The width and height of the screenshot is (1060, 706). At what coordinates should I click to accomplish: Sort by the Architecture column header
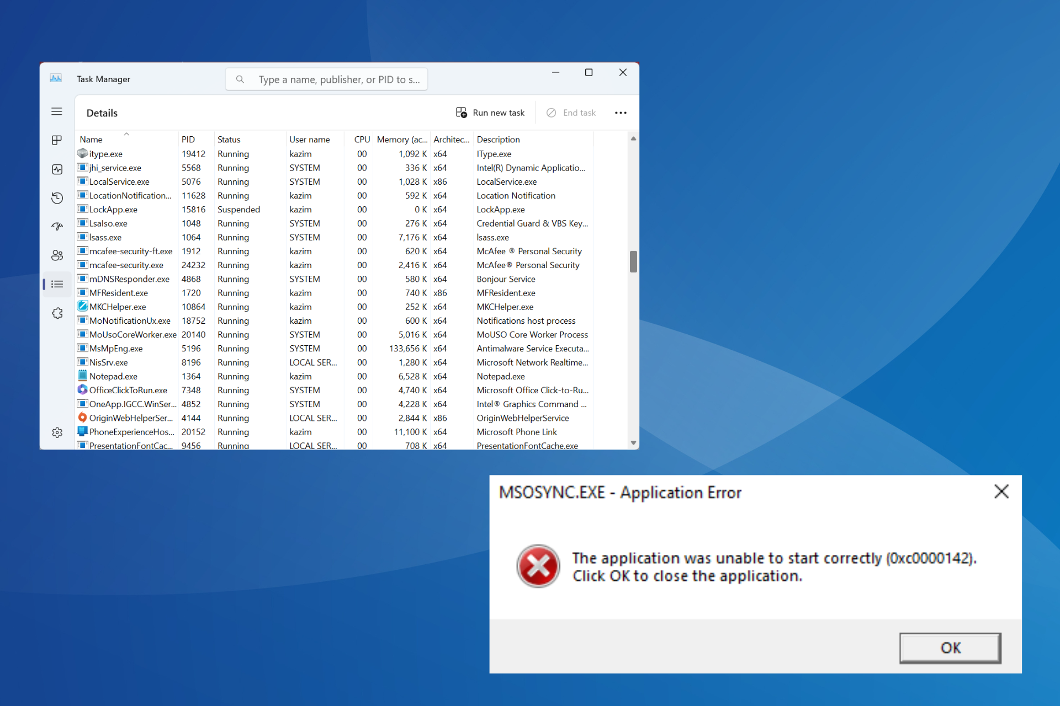(x=451, y=140)
